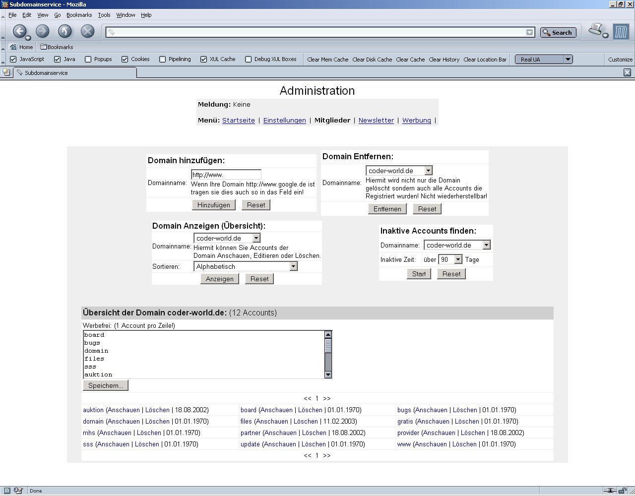
Task: Toggle the Java checkbox
Action: click(x=58, y=59)
